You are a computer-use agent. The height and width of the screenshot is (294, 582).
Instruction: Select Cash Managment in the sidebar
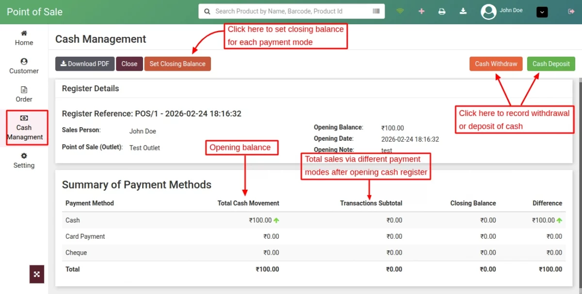point(24,128)
